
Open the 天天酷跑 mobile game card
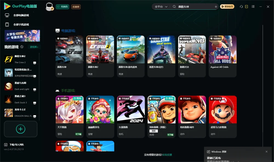click(70, 117)
